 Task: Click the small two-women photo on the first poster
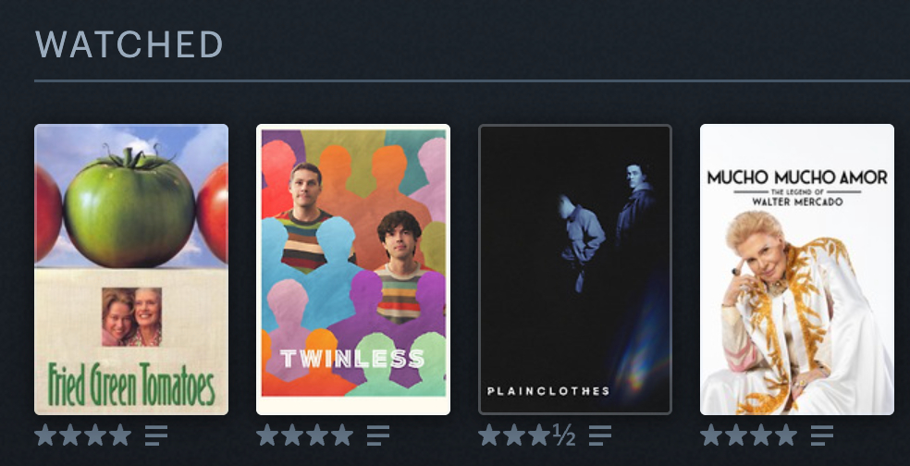131,317
